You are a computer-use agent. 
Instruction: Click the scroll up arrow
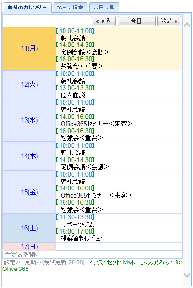187,24
